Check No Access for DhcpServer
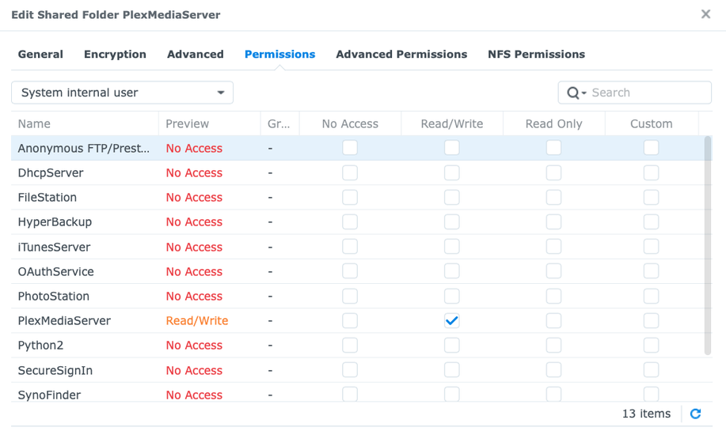 [x=350, y=173]
